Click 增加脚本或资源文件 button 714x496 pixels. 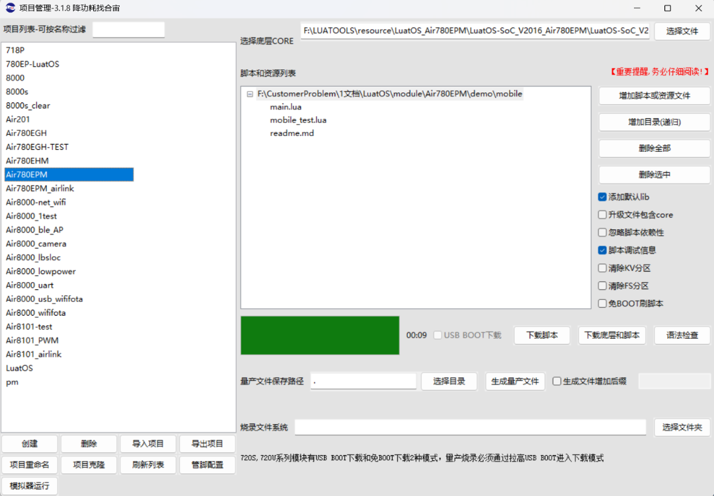click(654, 96)
